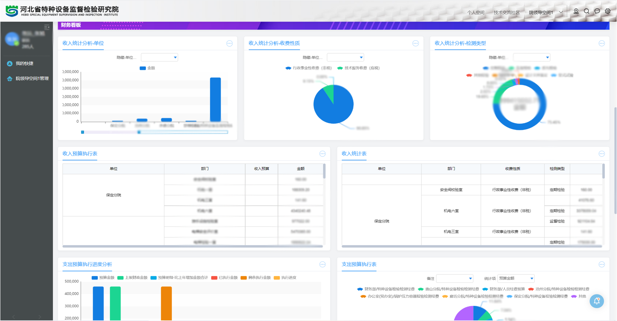Toggle 预算金额 legend in expenditure progress chart
The width and height of the screenshot is (617, 321).
pos(103,278)
